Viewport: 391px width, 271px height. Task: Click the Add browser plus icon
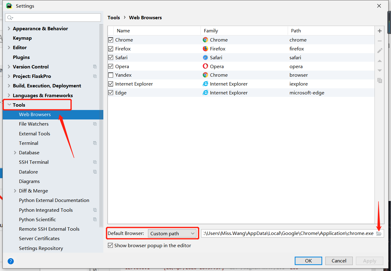coord(380,31)
